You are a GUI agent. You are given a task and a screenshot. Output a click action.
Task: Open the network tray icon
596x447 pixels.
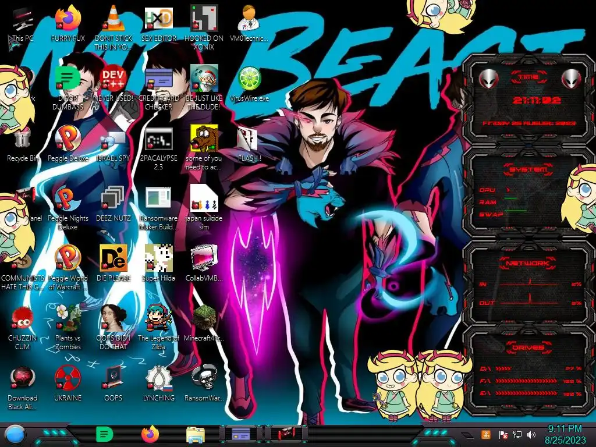(x=517, y=435)
